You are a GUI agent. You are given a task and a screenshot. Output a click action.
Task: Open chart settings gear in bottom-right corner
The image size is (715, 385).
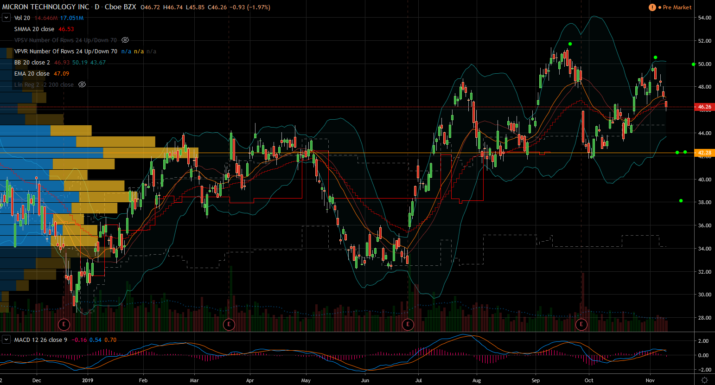705,380
